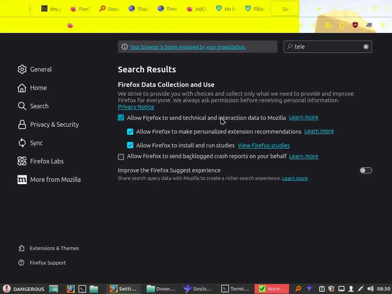Enable sending backlogged crash reports
This screenshot has height=294, width=392.
coord(121,157)
